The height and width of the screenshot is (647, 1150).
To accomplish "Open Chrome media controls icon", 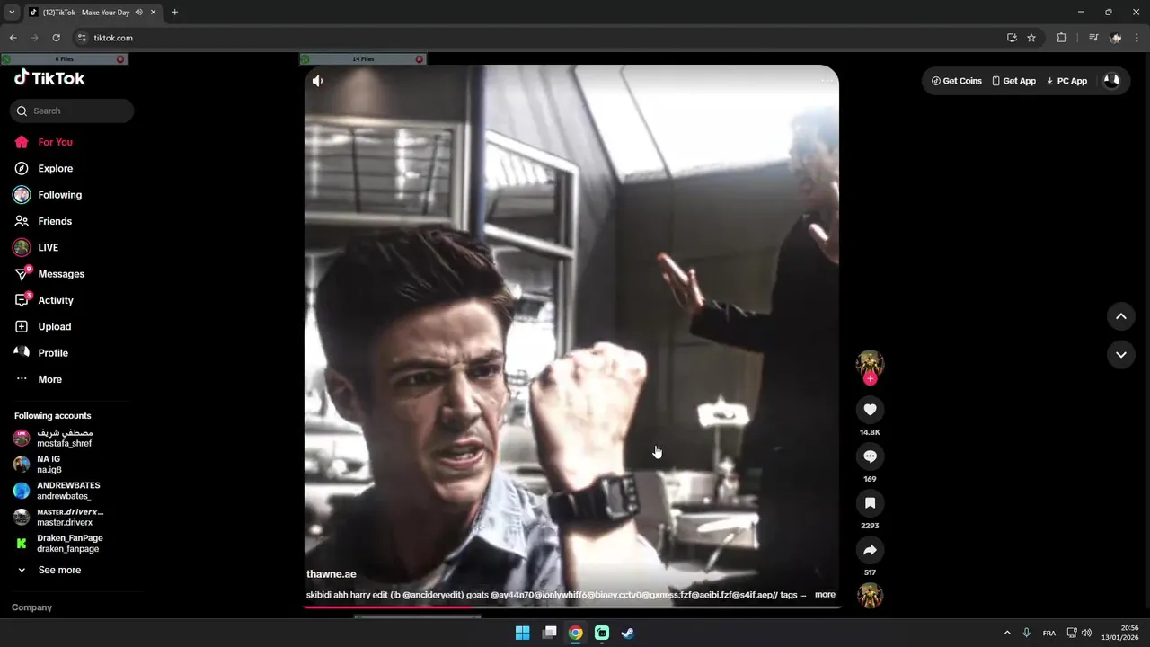I will click(x=1093, y=38).
